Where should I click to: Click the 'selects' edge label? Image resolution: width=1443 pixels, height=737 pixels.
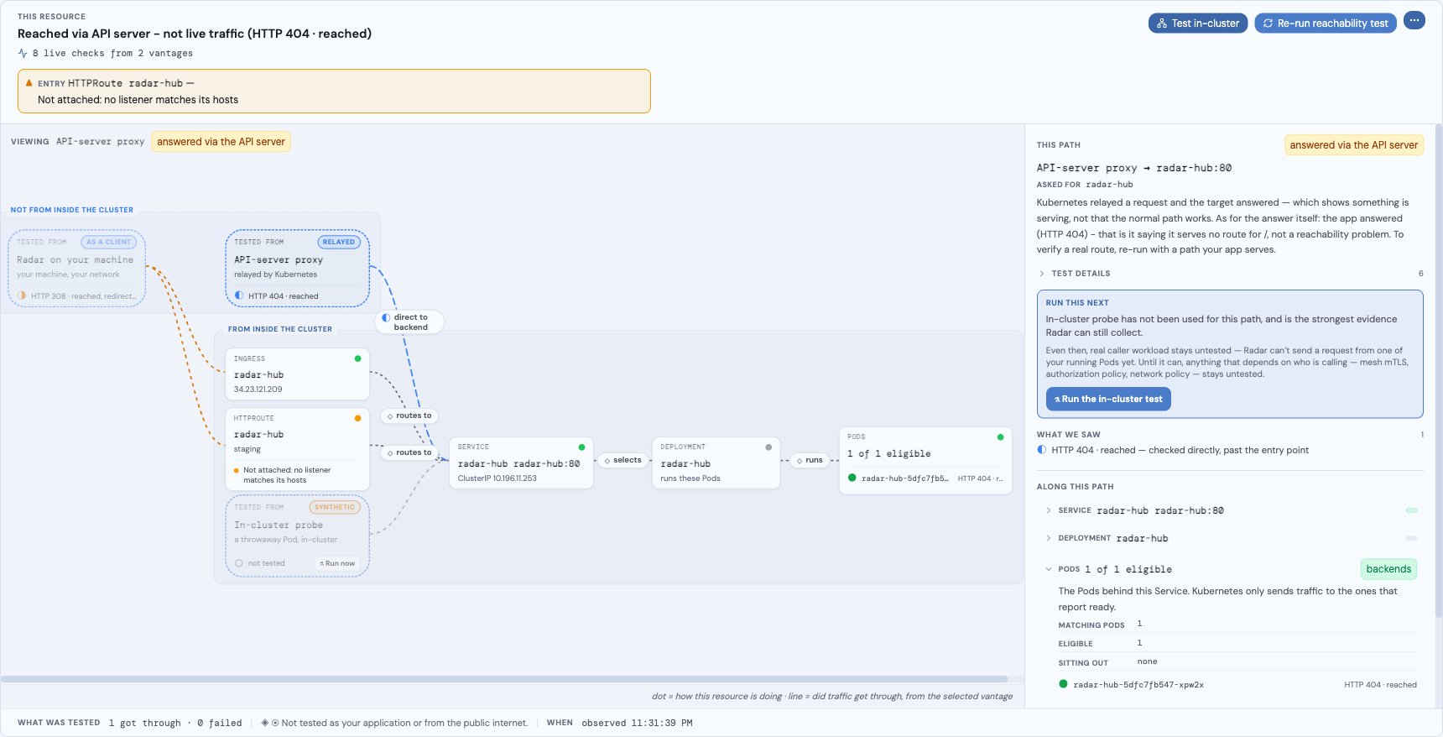tap(623, 460)
